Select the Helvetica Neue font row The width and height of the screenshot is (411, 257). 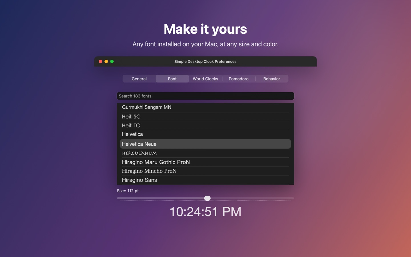click(205, 144)
